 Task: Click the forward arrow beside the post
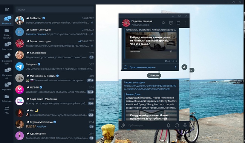point(184,67)
